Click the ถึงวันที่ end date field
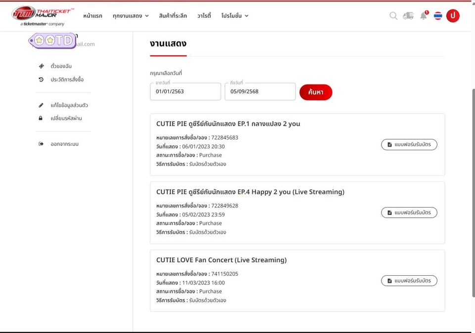The image size is (475, 333). (260, 92)
